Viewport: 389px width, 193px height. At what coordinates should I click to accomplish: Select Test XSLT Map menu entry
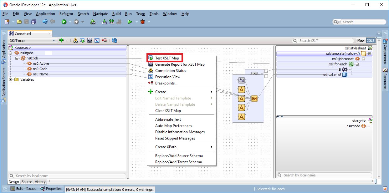(x=167, y=58)
